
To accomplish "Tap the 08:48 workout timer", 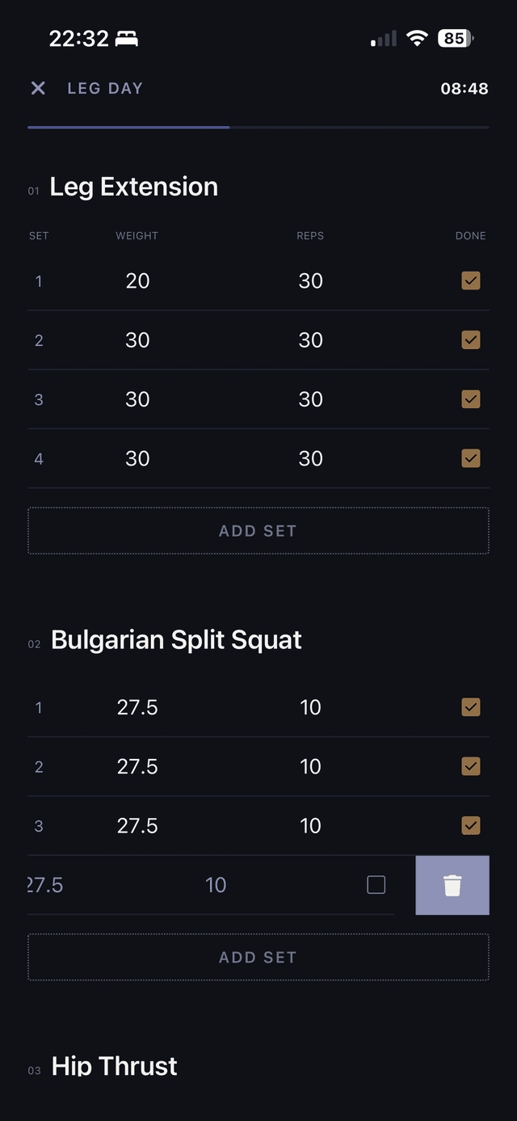I will [464, 89].
